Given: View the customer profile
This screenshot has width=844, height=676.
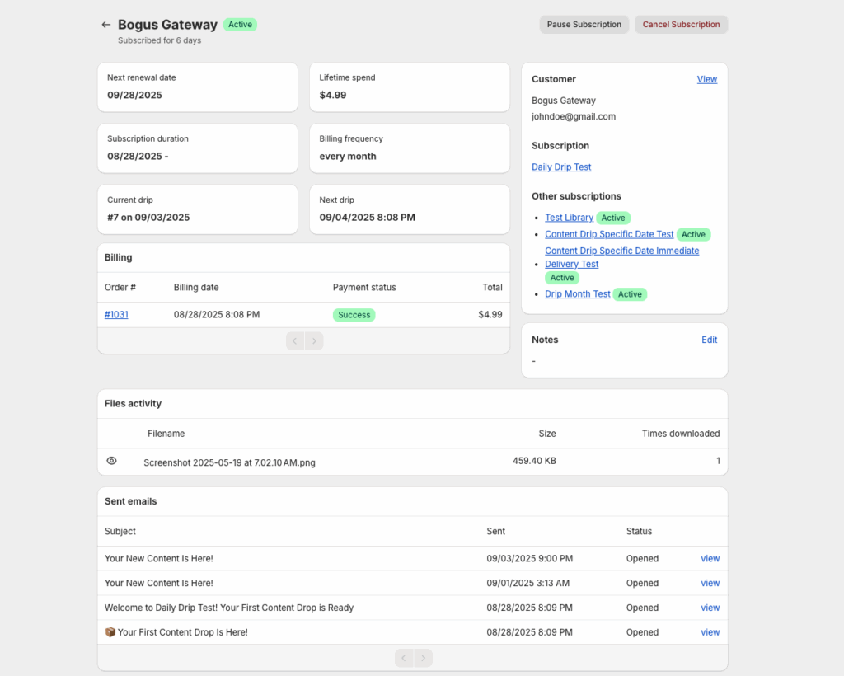Looking at the screenshot, I should click(706, 79).
